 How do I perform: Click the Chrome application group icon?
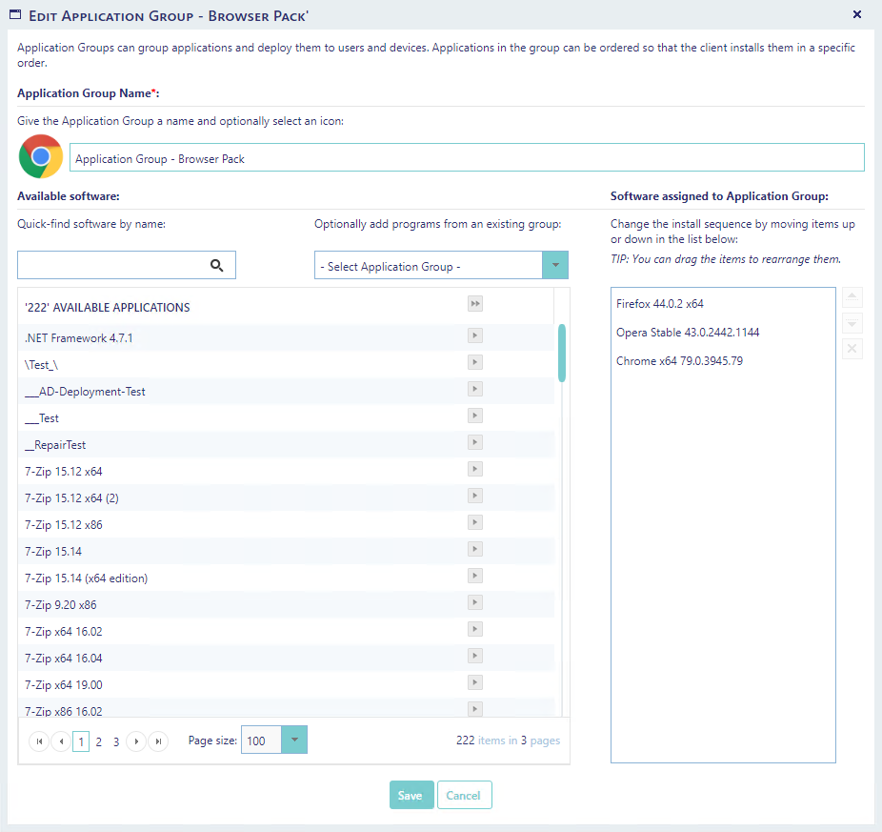(x=41, y=157)
